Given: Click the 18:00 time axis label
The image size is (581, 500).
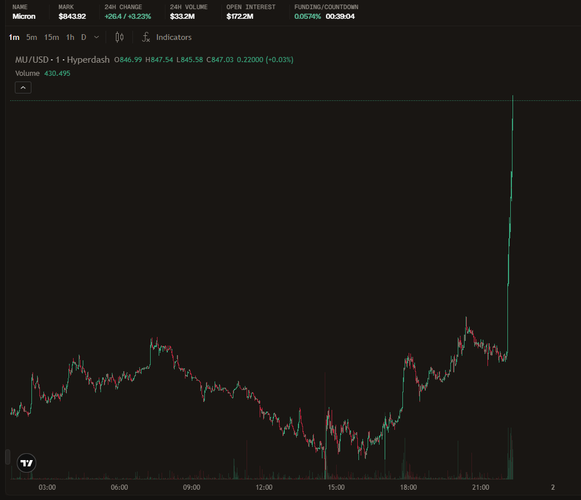Looking at the screenshot, I should pos(408,487).
